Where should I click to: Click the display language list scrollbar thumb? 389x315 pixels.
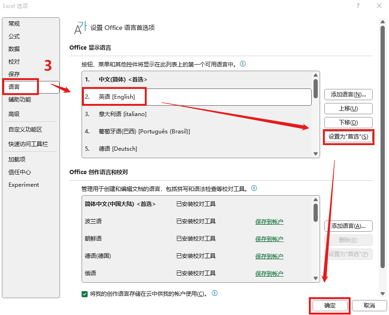click(x=315, y=89)
